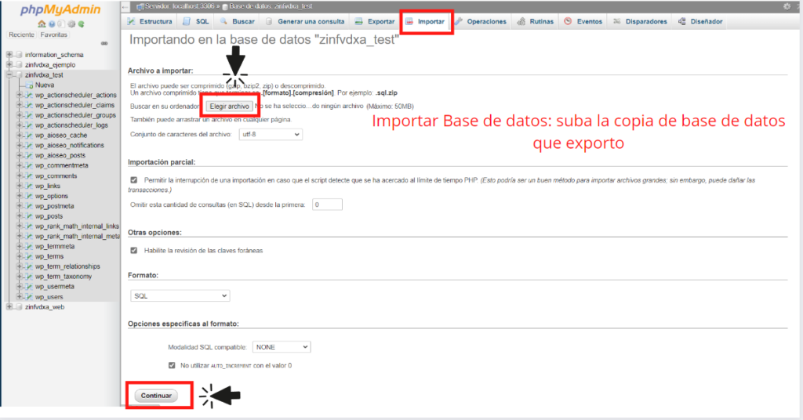The width and height of the screenshot is (803, 420).
Task: Click table icon beside wp_options
Action: click(29, 196)
